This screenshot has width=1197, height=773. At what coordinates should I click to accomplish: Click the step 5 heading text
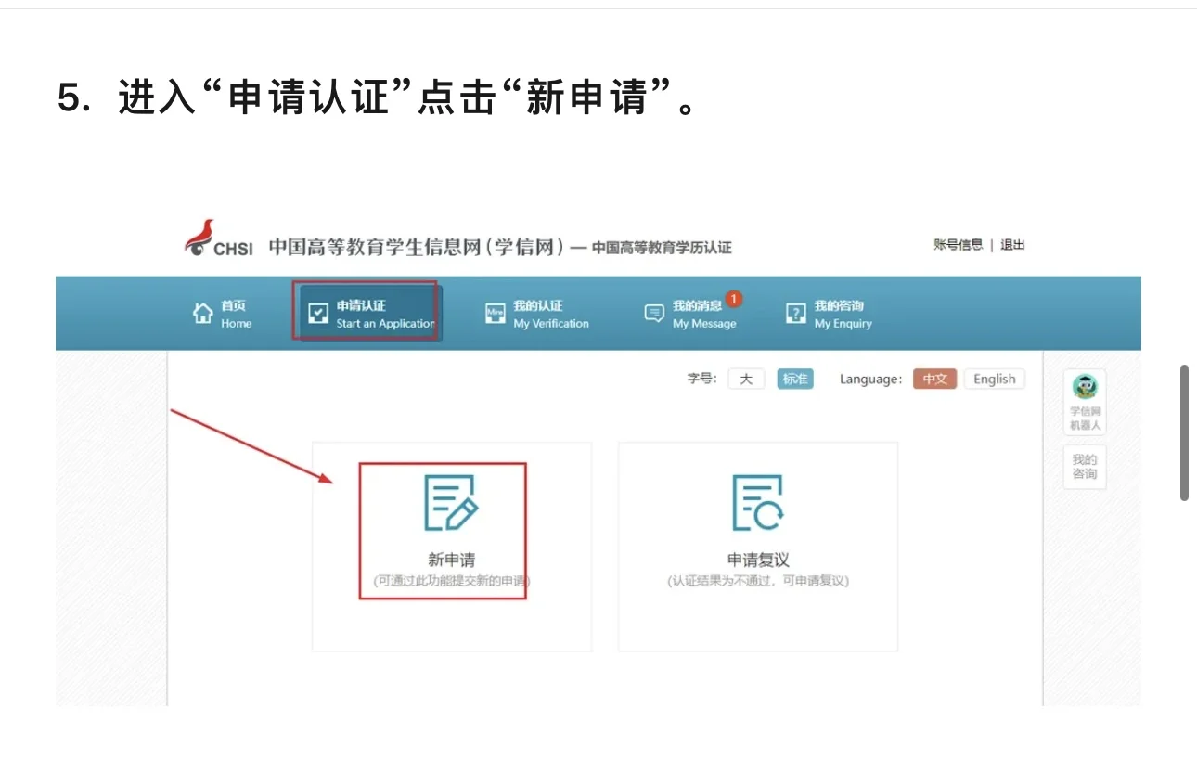click(378, 97)
